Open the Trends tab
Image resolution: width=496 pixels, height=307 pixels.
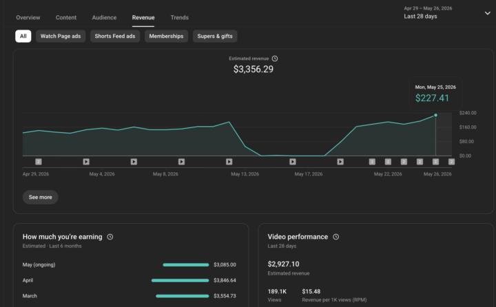pyautogui.click(x=179, y=17)
